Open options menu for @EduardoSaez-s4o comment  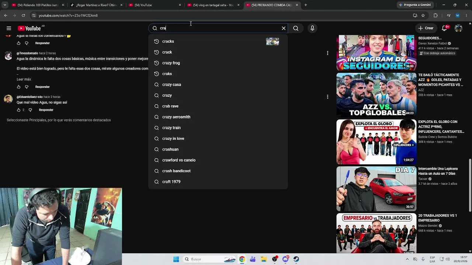[x=327, y=97]
